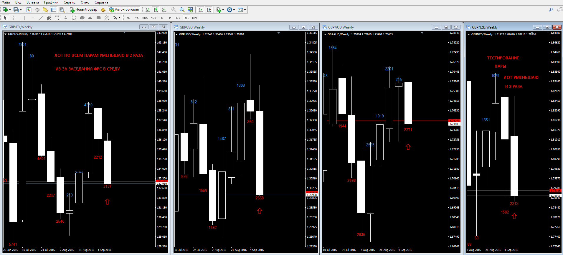The height and width of the screenshot is (255, 563).
Task: Select the Crosshair tool
Action: pos(14,18)
